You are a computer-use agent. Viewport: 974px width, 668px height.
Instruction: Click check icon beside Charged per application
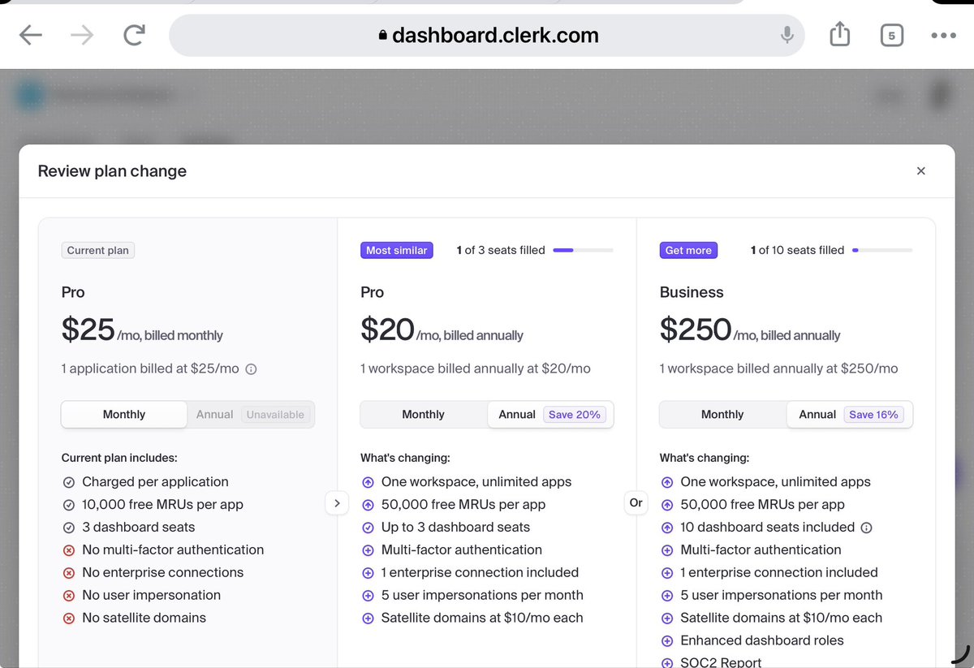68,482
